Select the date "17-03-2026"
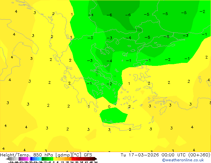Viewport: 211px width, 163px height. [144, 155]
